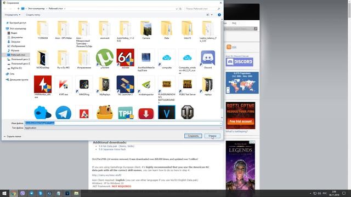Screen dimensions: 351x197
Task: Click the orange RSS feed icon on webpage
Action: [x=229, y=47]
